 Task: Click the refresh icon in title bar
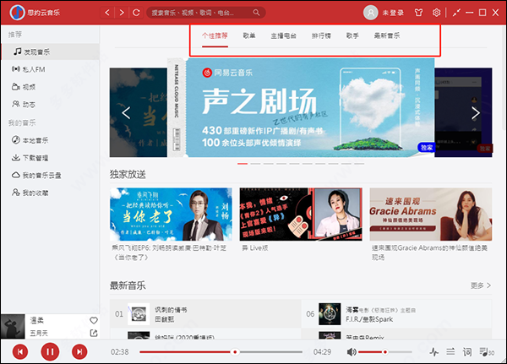pos(136,13)
